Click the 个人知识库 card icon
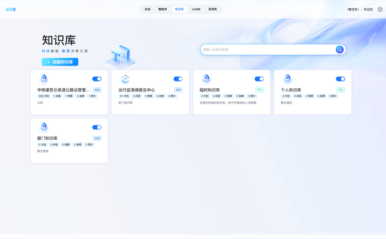The height and width of the screenshot is (239, 386). click(287, 79)
